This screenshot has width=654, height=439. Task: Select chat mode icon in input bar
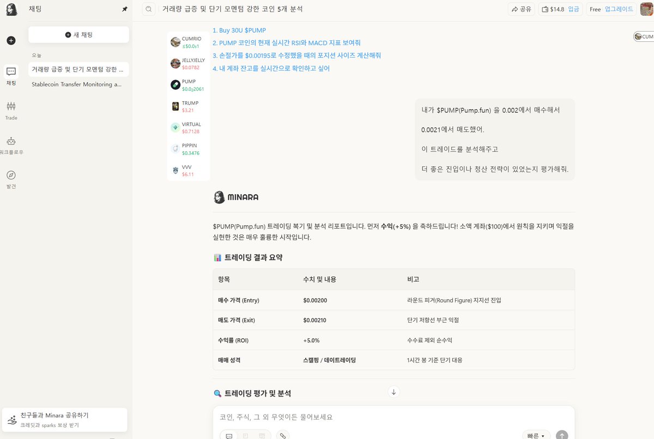(x=229, y=436)
